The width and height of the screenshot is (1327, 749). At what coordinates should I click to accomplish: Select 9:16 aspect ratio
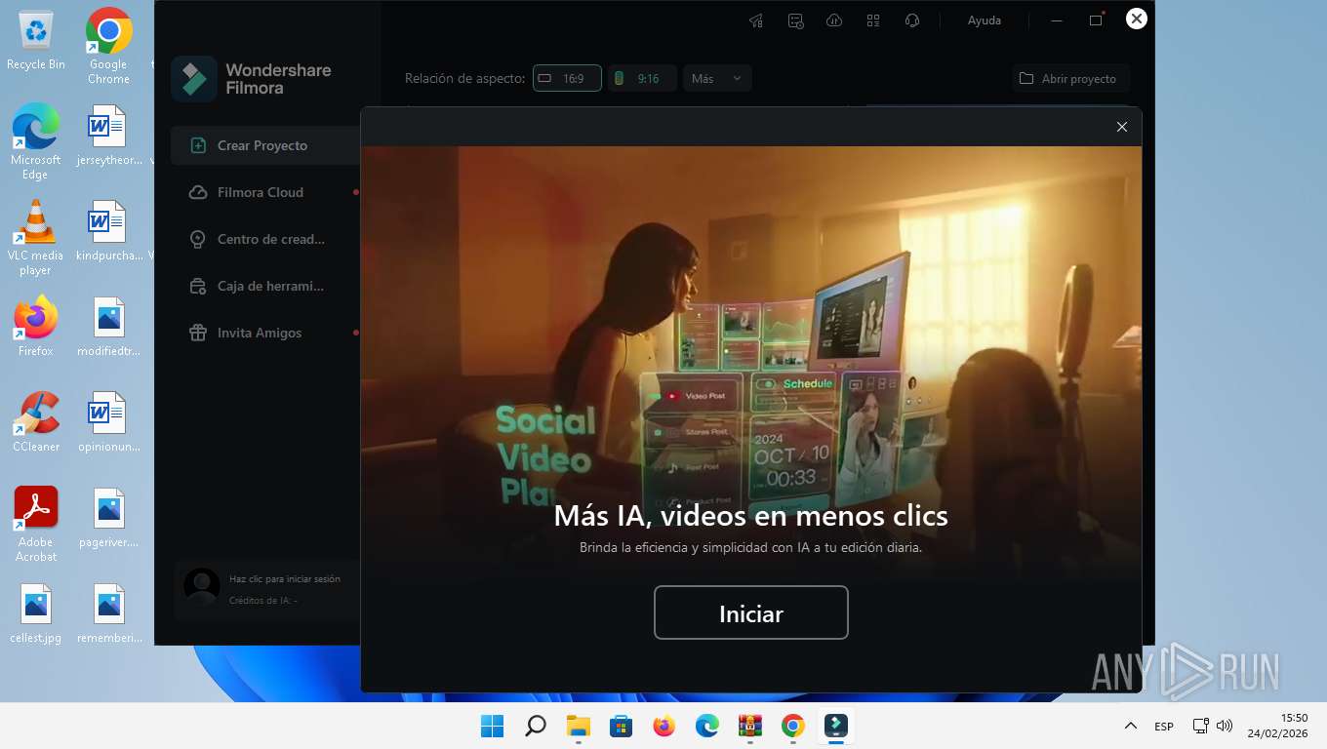point(642,78)
